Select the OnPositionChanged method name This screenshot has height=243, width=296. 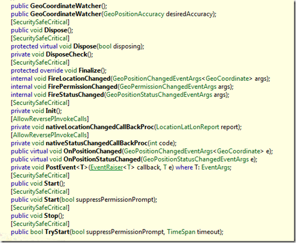[x=92, y=151]
